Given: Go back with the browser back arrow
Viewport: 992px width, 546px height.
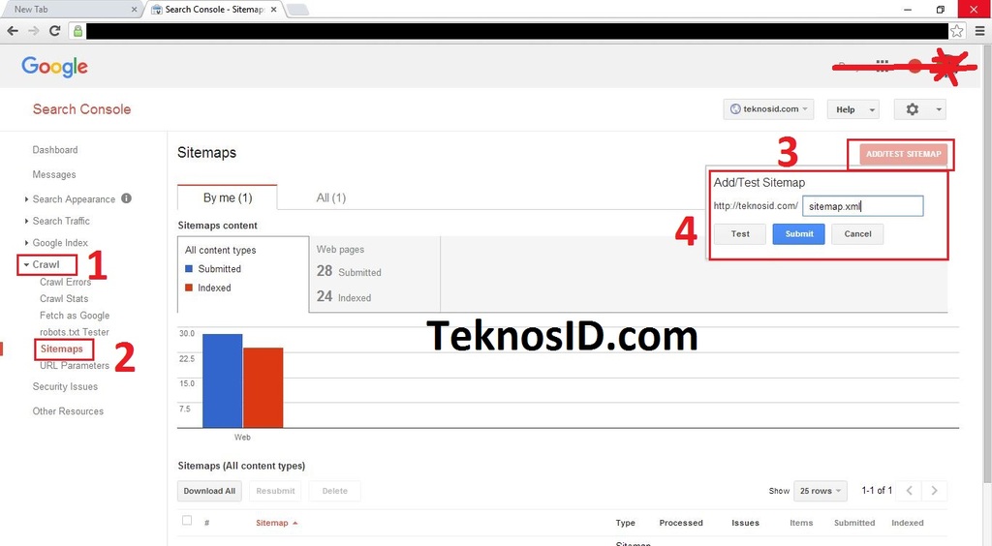Looking at the screenshot, I should [13, 30].
